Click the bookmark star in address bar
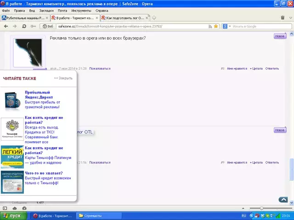The image size is (294, 220). point(216,27)
